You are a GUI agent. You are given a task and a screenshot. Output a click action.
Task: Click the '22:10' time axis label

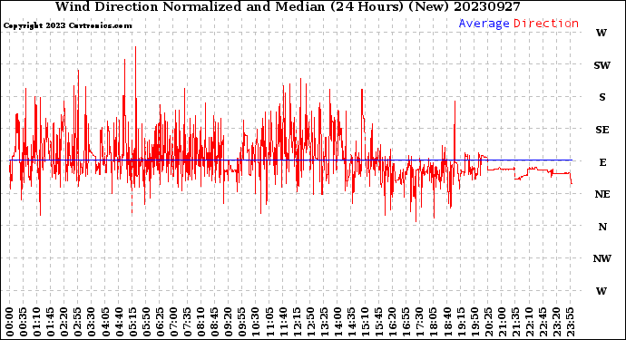click(x=529, y=322)
